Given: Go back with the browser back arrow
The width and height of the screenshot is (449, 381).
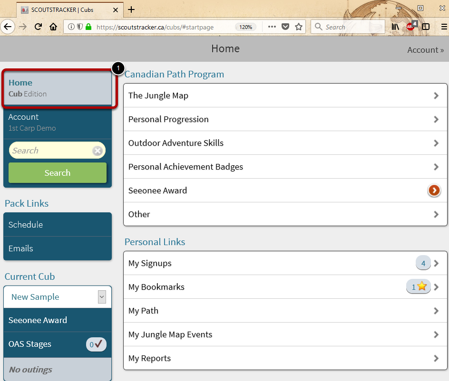Looking at the screenshot, I should 8,27.
